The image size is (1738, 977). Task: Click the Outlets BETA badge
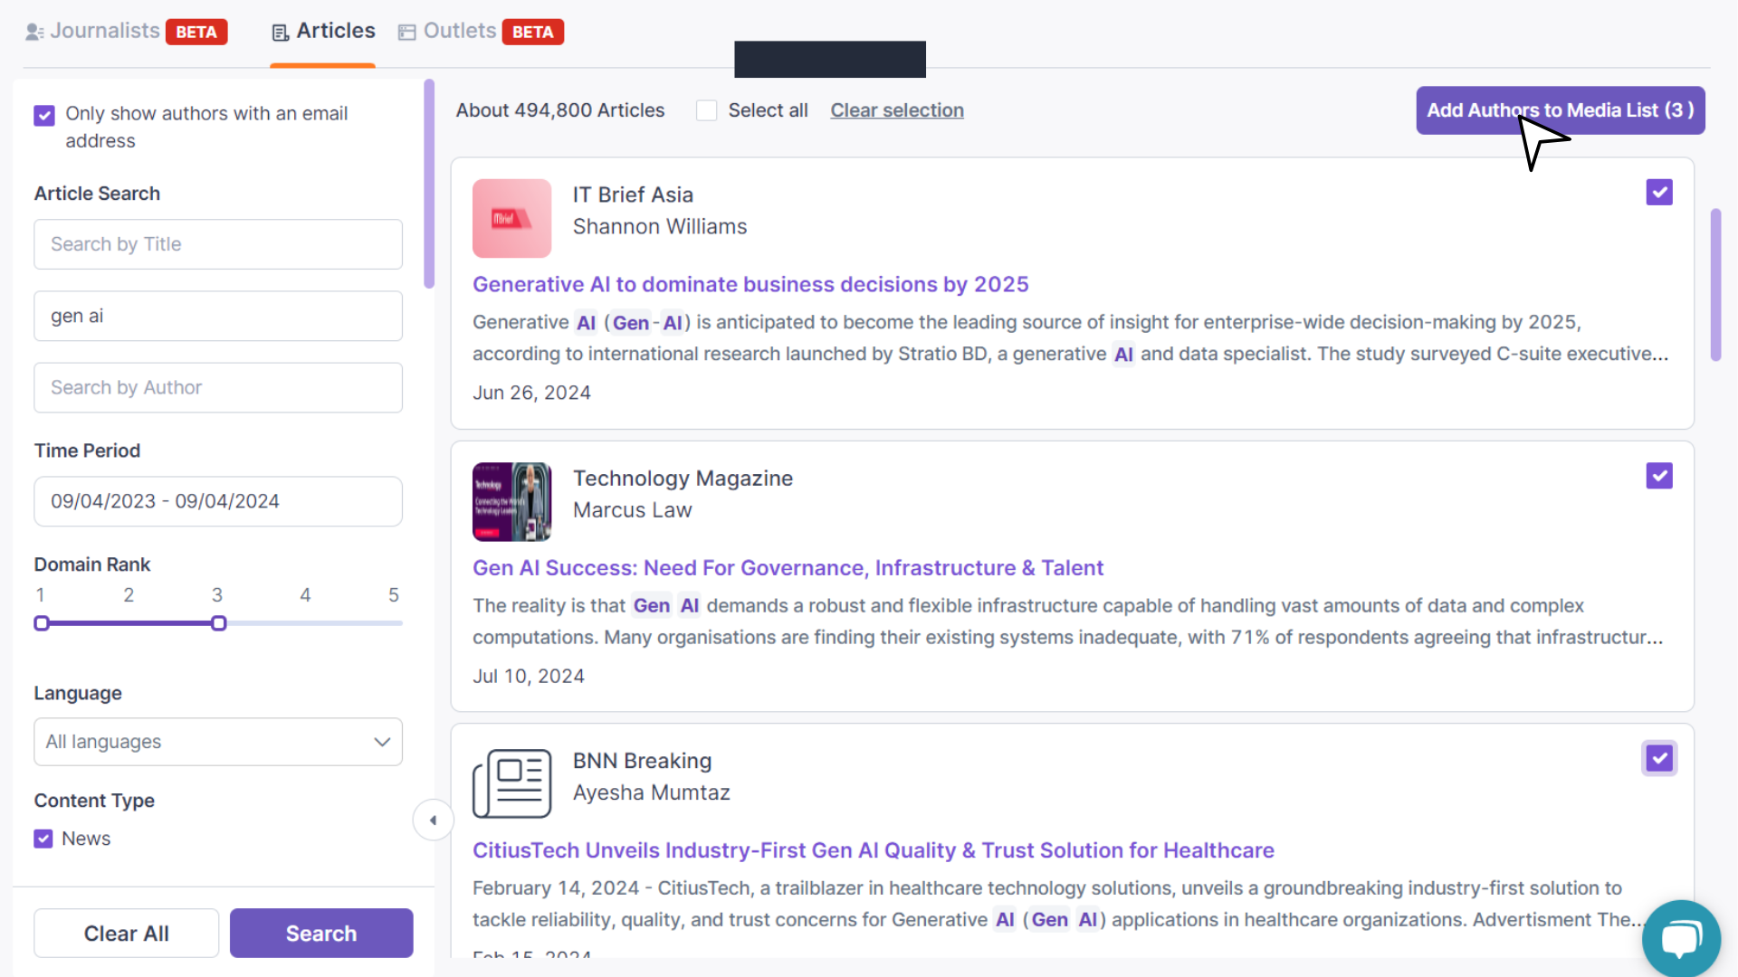coord(533,32)
